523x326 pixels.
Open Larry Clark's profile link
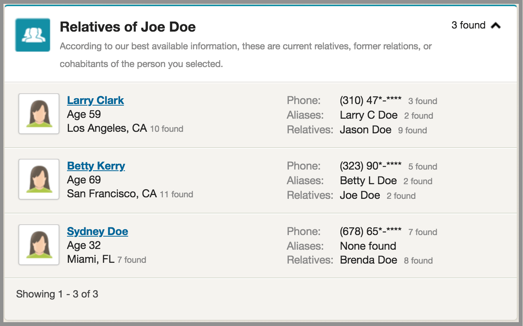click(96, 101)
